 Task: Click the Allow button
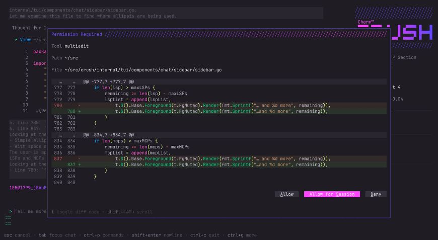point(286,194)
